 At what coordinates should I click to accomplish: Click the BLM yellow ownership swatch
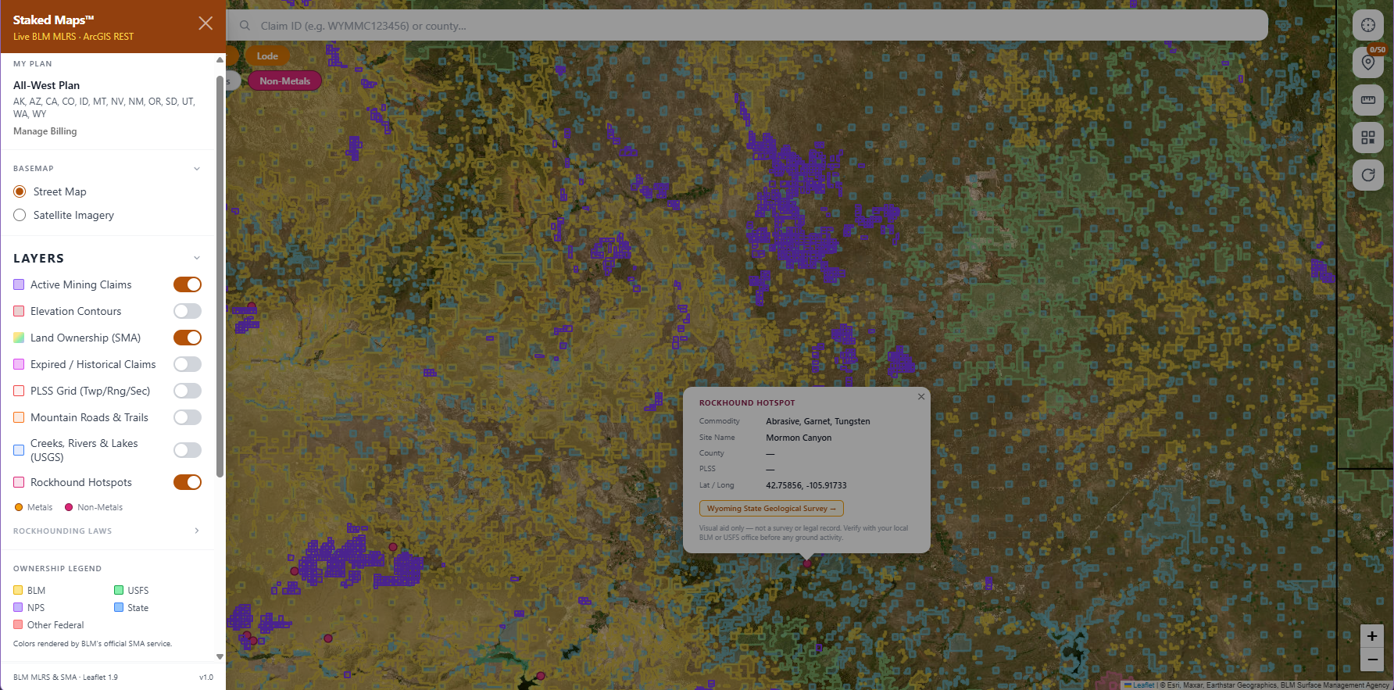coord(18,590)
